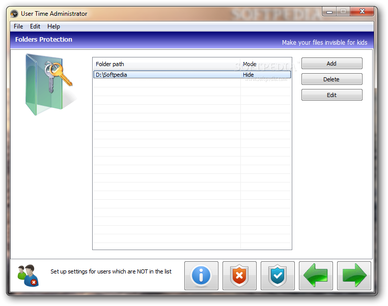
Task: Open the File menu
Action: click(x=18, y=26)
